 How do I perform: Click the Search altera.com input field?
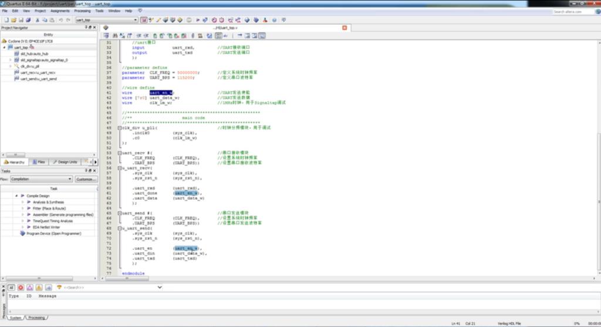pos(574,11)
